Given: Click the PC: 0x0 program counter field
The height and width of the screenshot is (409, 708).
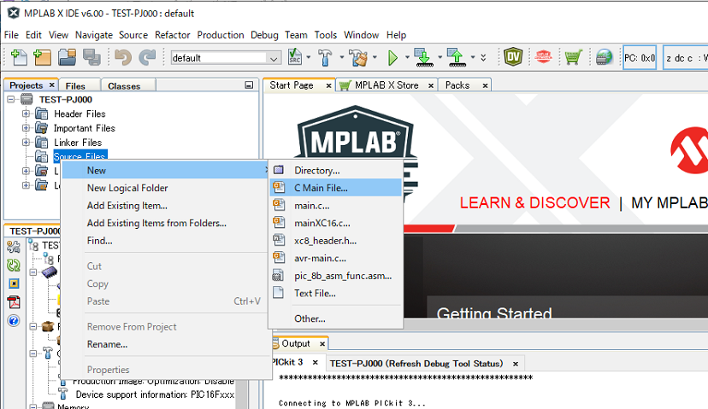Looking at the screenshot, I should click(x=640, y=58).
